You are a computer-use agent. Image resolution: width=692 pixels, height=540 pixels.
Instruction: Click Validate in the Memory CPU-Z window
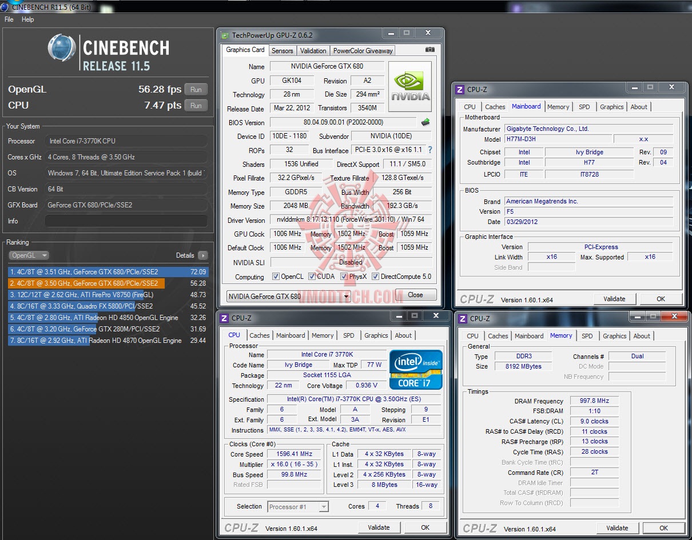pos(617,528)
